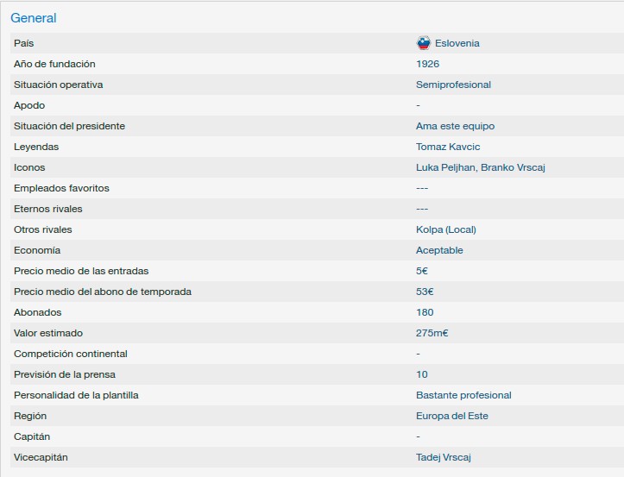Click the Slovenia flag icon
The image size is (624, 477).
424,43
